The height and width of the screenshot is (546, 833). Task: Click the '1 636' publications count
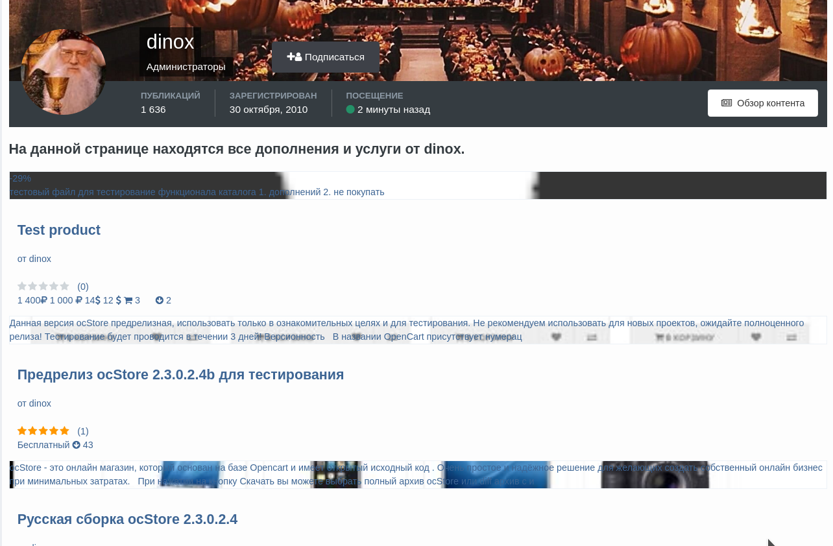click(153, 110)
